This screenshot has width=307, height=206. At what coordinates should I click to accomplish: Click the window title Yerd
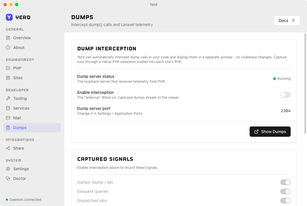153,5
